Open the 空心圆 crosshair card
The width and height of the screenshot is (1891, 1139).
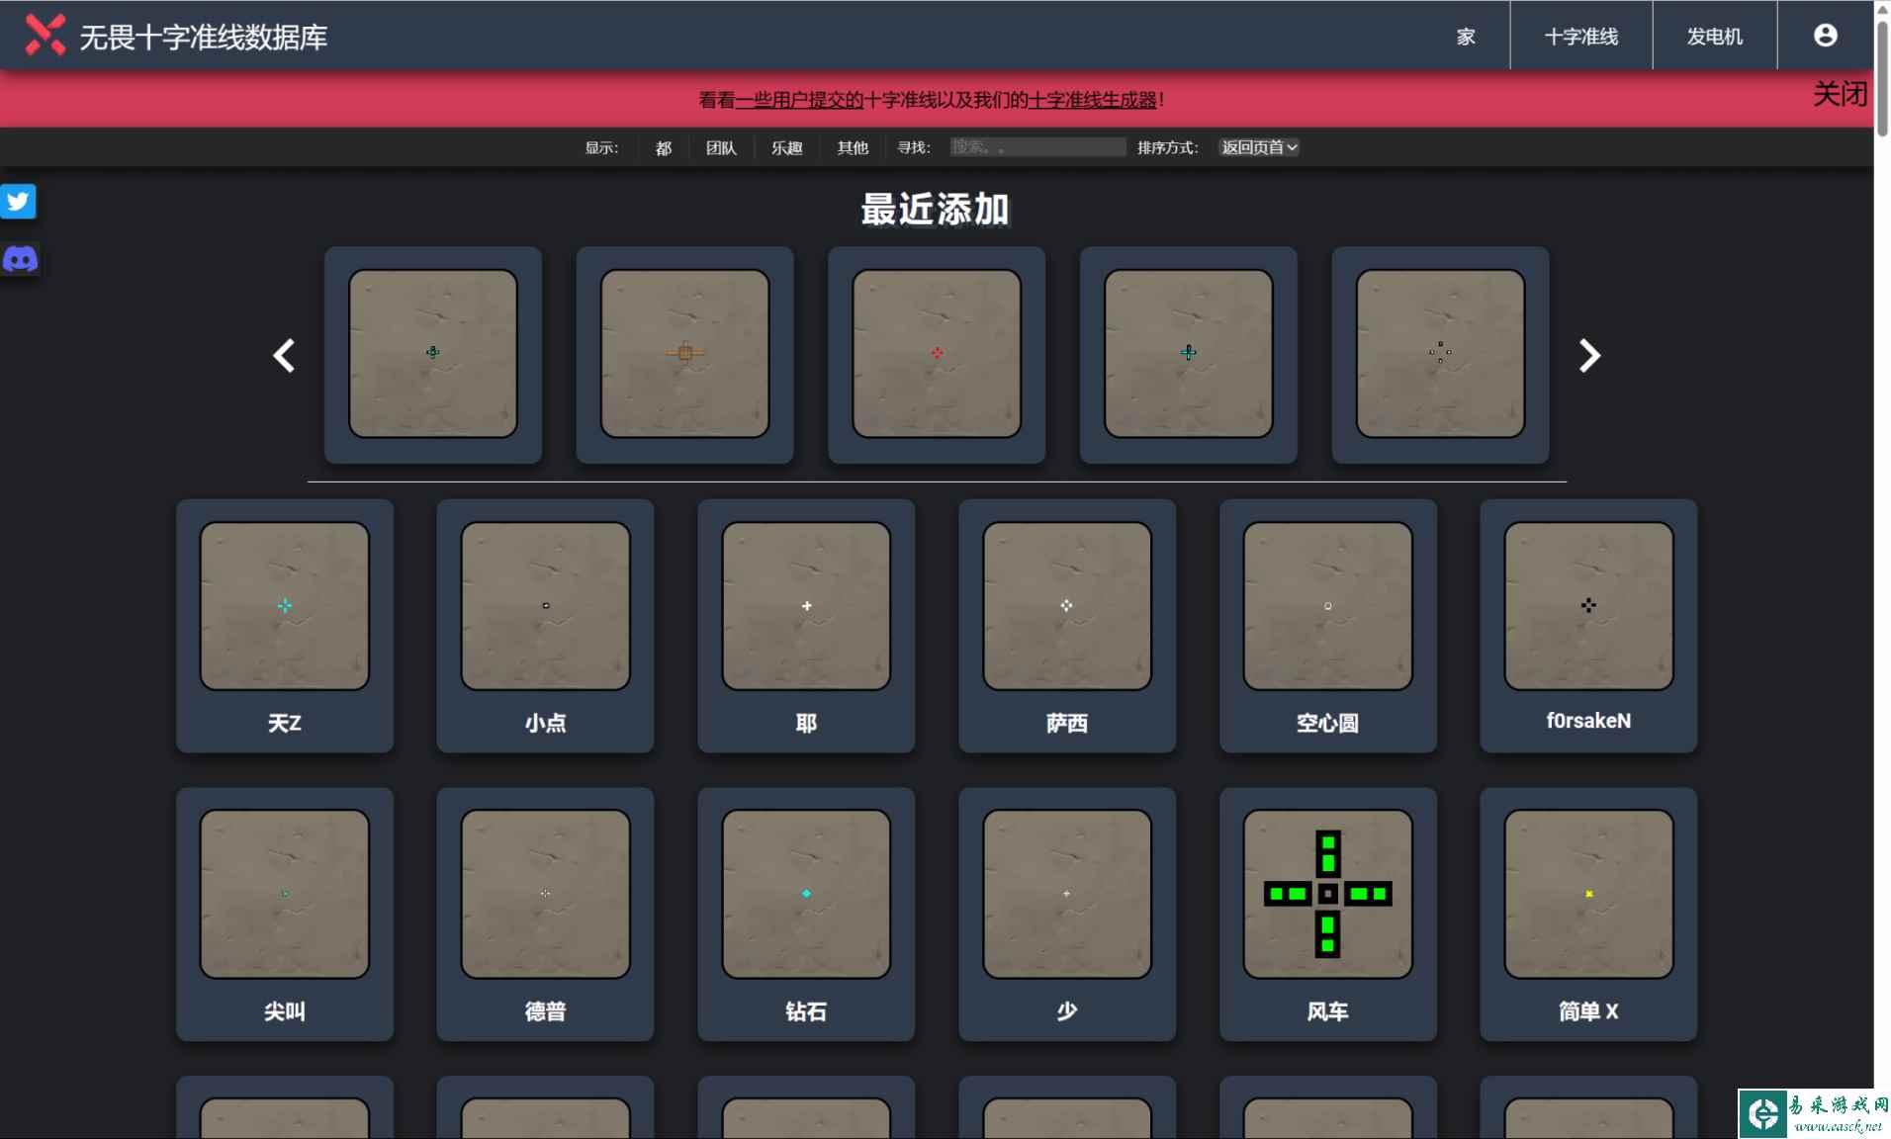point(1328,626)
